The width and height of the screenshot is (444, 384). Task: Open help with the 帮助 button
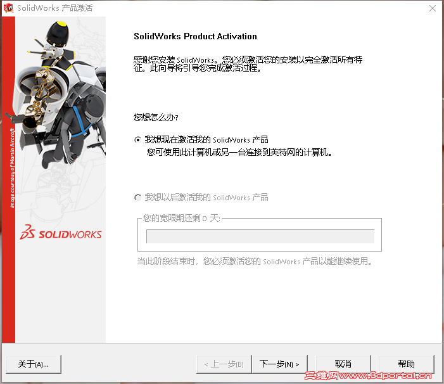[407, 364]
